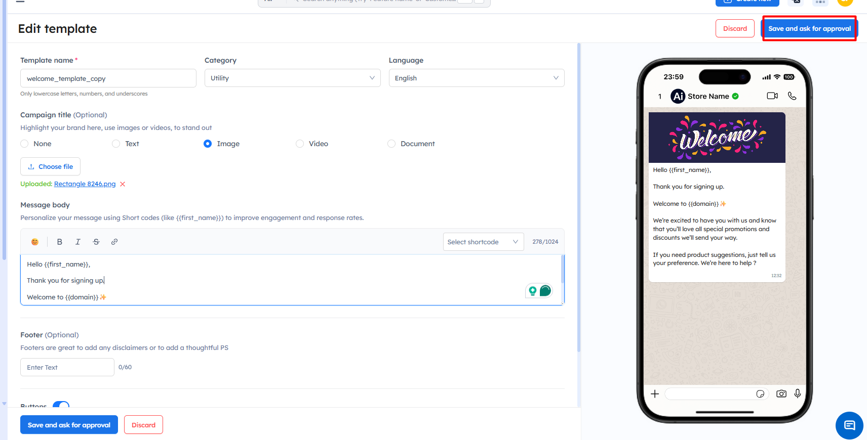Choose the Document campaign title option
The height and width of the screenshot is (440, 867).
click(391, 144)
